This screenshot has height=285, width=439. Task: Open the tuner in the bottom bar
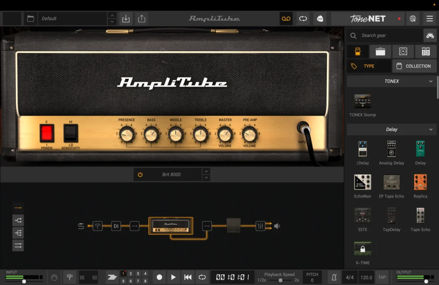pyautogui.click(x=69, y=277)
